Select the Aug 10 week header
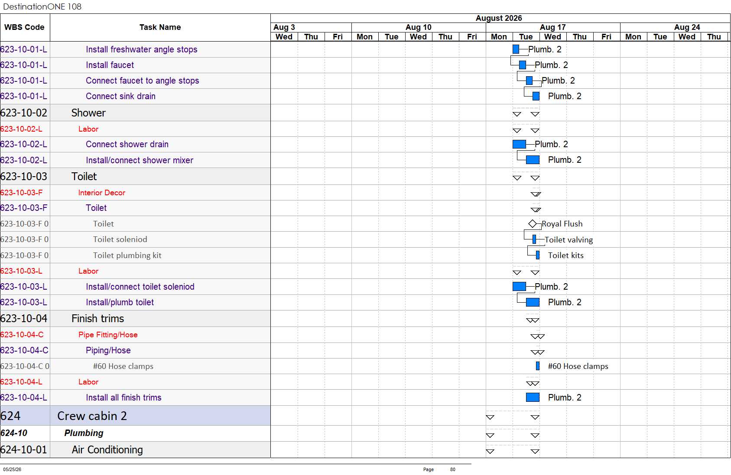Screen dimensions: 731x475 [x=419, y=27]
